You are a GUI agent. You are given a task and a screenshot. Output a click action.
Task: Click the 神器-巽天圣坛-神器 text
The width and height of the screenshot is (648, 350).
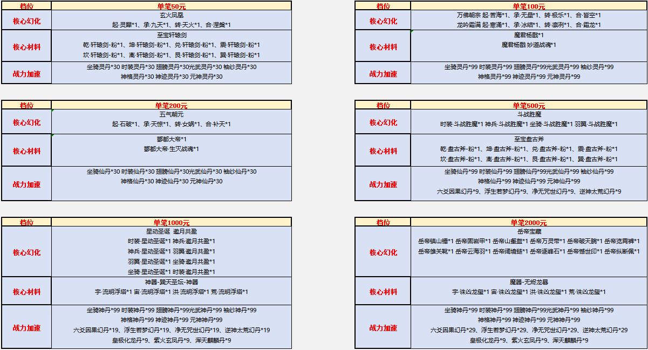(172, 282)
